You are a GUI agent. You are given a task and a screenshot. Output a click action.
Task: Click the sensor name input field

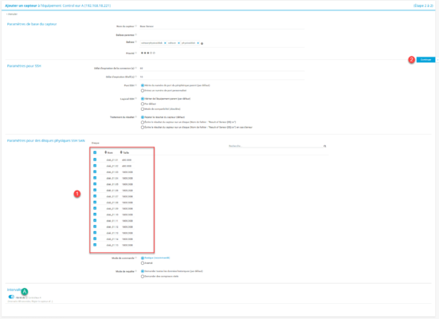point(221,26)
